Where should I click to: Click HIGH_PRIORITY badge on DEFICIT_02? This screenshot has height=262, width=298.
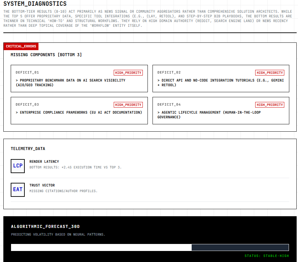point(270,73)
